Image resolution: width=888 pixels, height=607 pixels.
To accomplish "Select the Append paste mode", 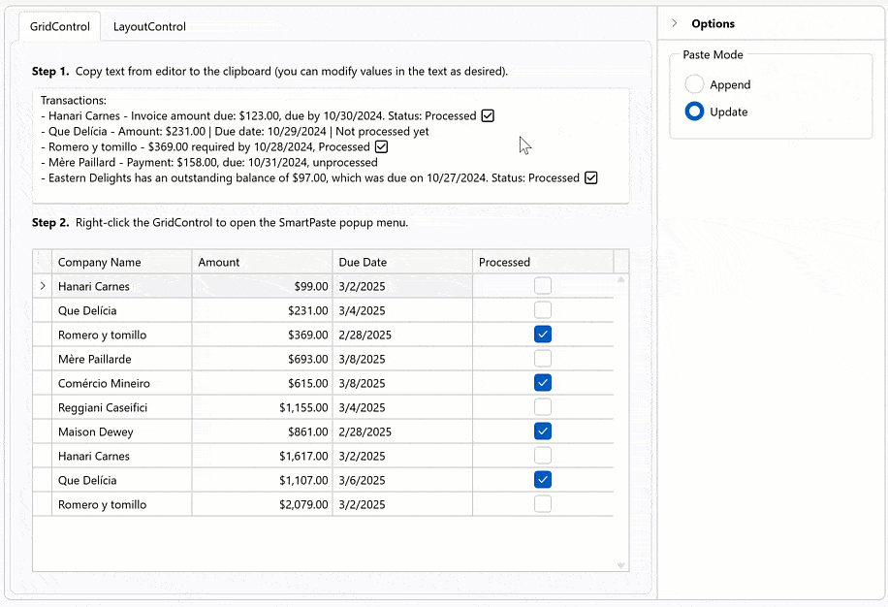I will tap(694, 84).
